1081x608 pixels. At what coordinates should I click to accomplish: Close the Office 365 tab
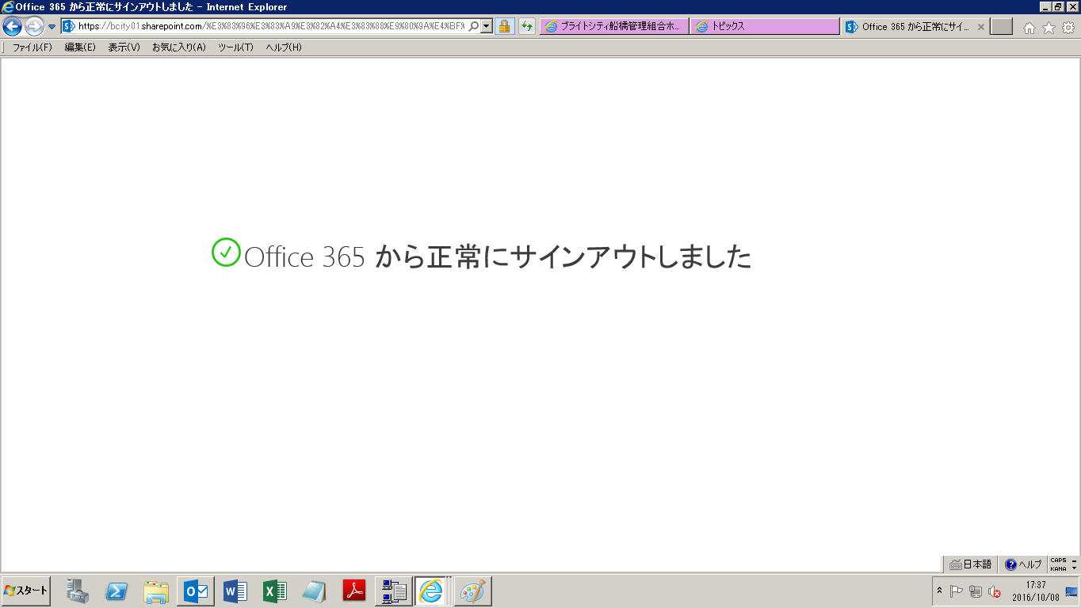coord(981,26)
